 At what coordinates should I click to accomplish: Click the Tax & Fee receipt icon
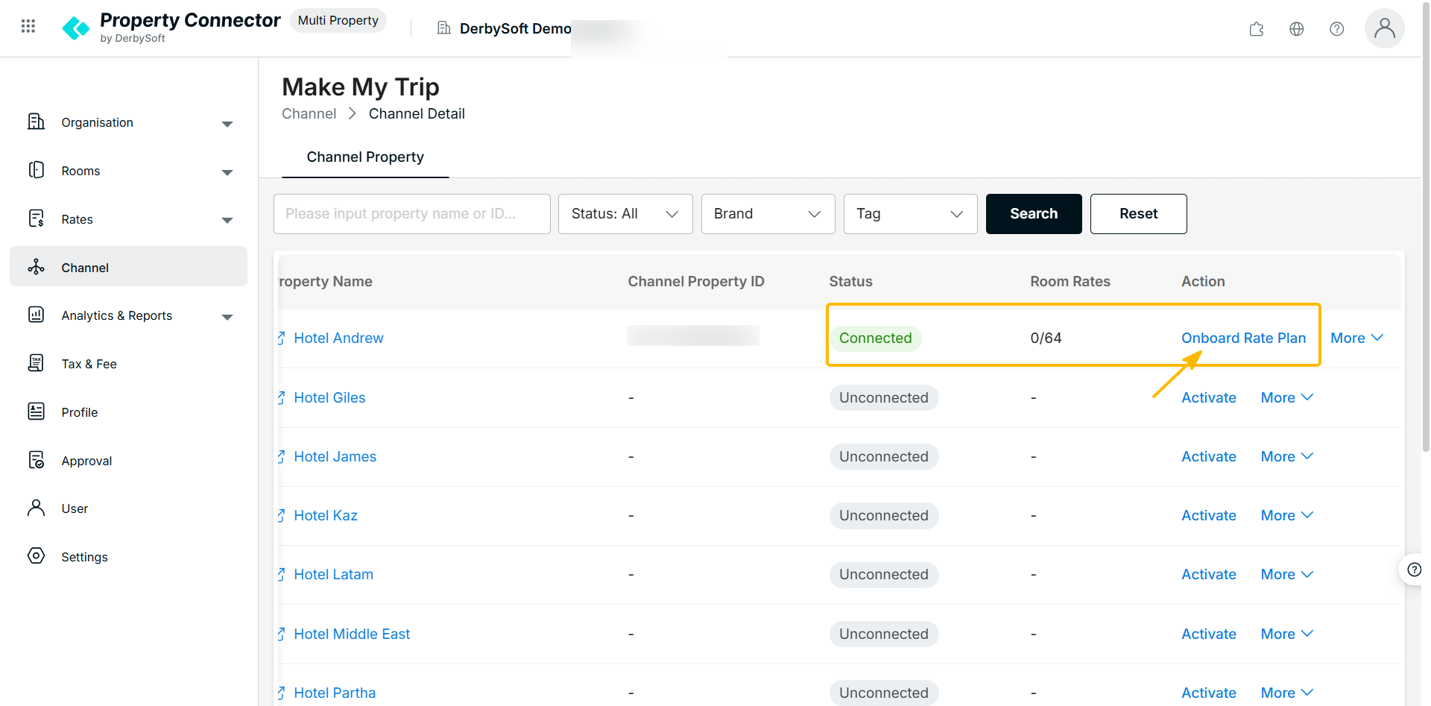click(36, 363)
